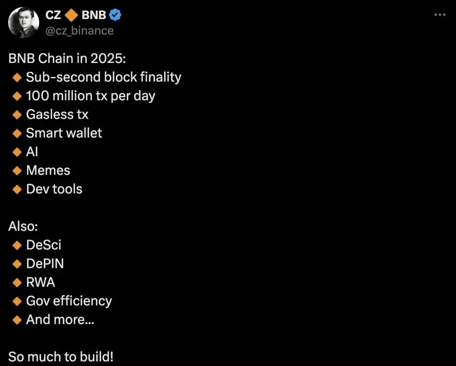Click the diamond bullet next to "Smart wallet"
The width and height of the screenshot is (456, 366).
pos(17,133)
